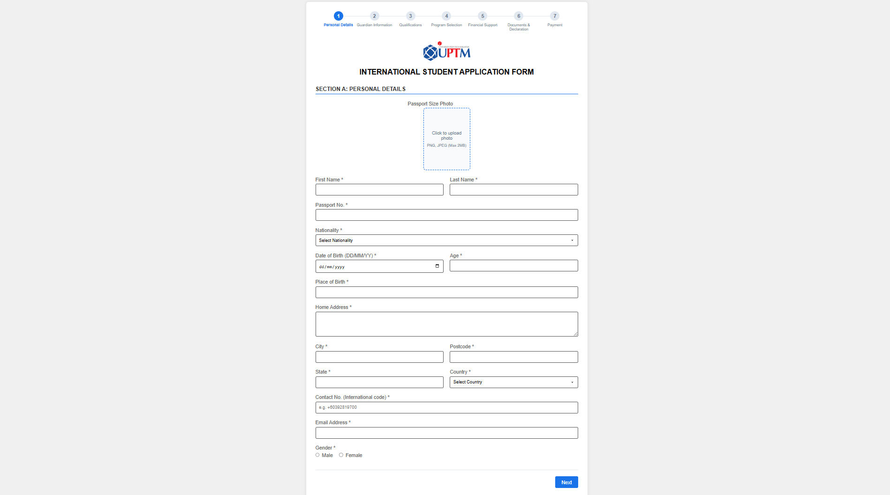890x495 pixels.
Task: Open the date picker calendar icon
Action: click(436, 266)
